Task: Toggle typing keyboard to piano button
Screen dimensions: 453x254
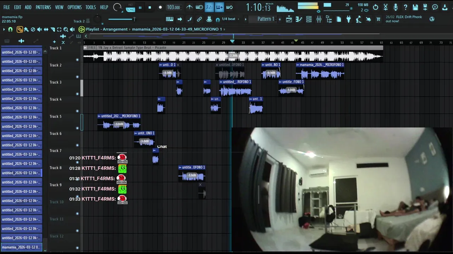Action: [x=170, y=19]
